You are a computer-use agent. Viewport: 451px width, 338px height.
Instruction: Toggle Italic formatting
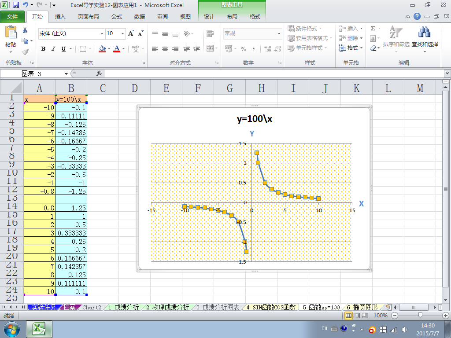53,49
